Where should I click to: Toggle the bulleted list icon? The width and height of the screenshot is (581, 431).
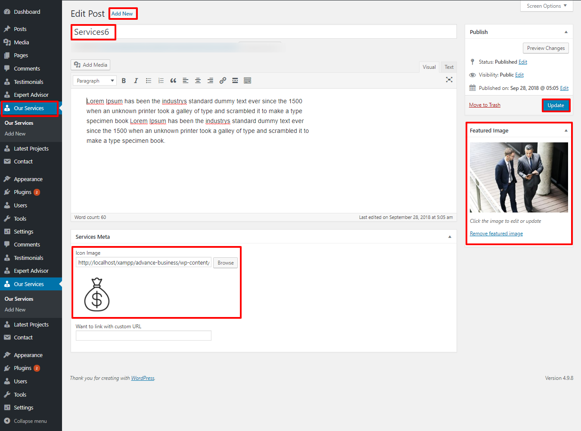[149, 80]
